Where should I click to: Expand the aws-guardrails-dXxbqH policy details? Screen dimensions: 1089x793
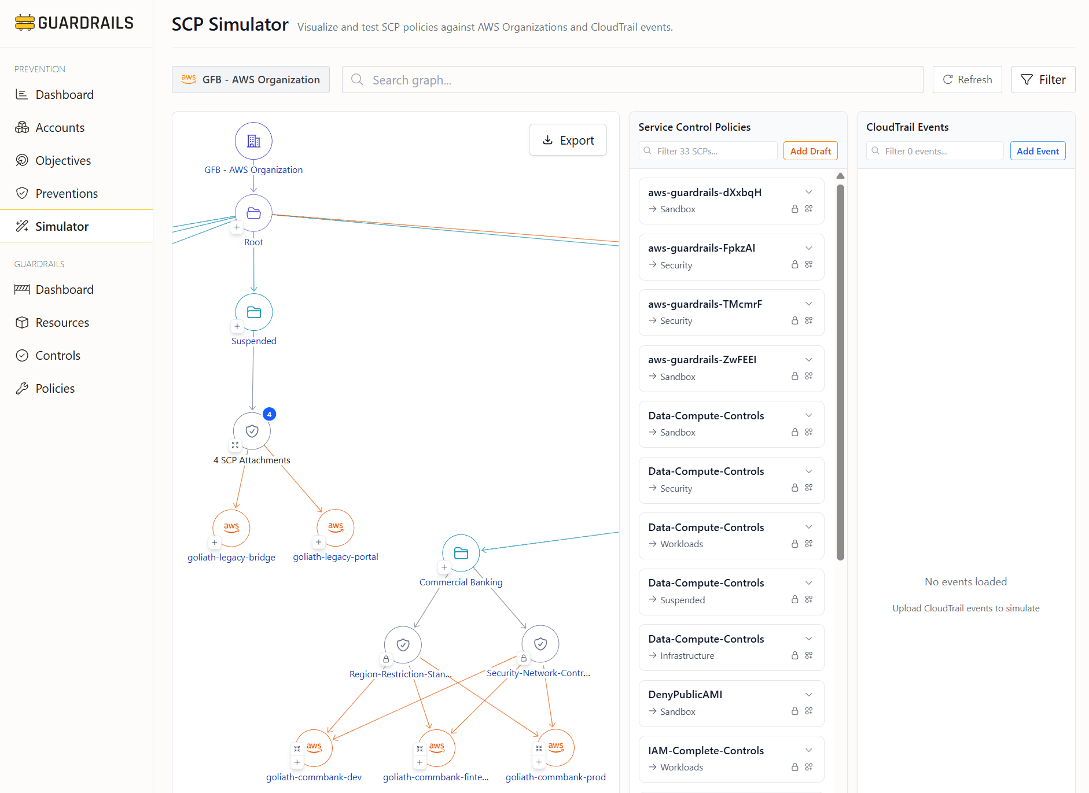click(808, 192)
